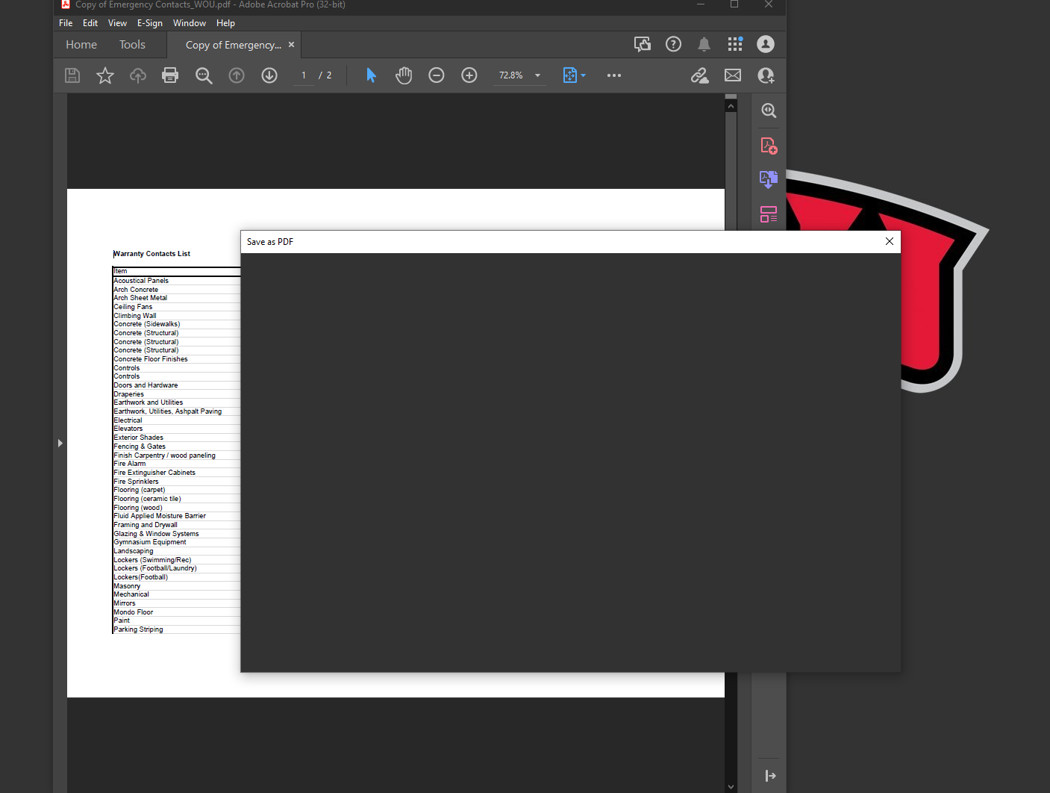
Task: Close the Save as PDF dialog
Action: click(x=890, y=241)
